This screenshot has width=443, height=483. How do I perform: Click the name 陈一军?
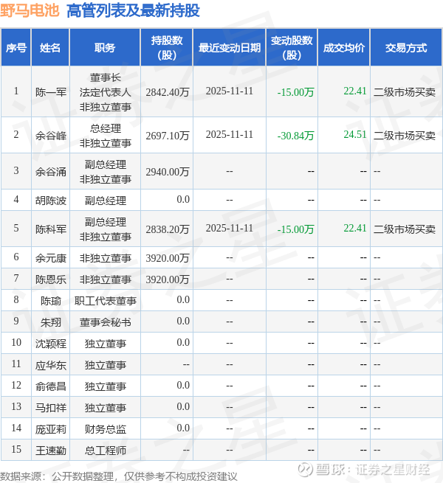pos(51,91)
